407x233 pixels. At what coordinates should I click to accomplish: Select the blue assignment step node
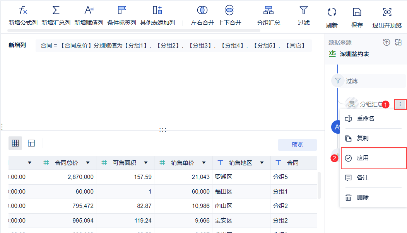tap(336, 127)
